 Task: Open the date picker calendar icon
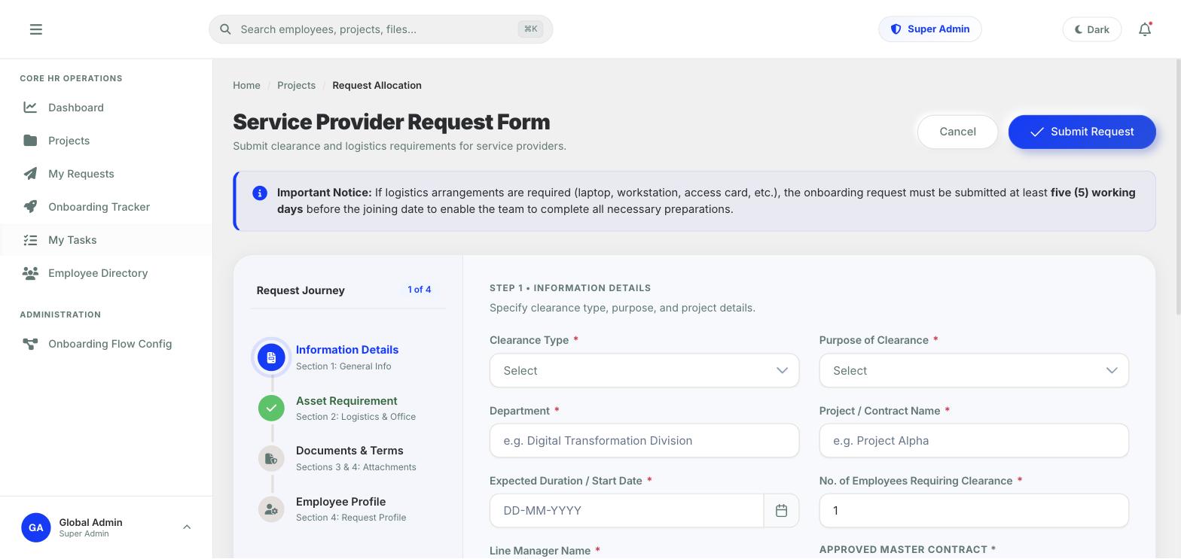[781, 511]
